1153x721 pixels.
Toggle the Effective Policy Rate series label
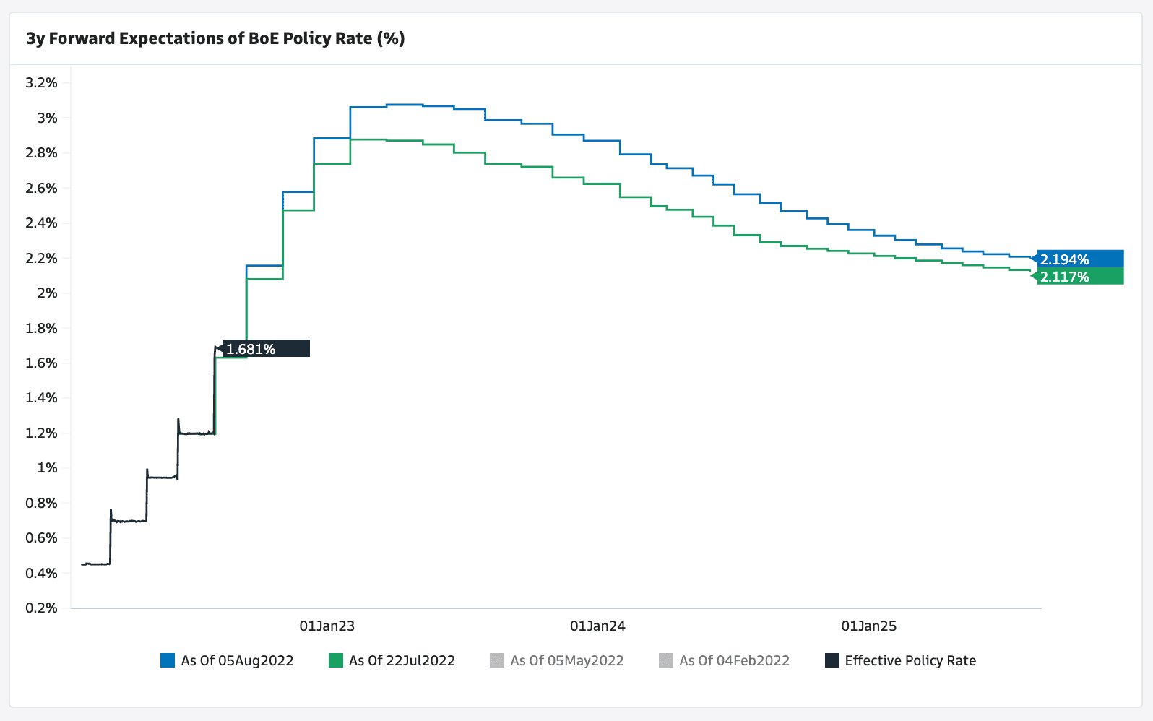910,660
